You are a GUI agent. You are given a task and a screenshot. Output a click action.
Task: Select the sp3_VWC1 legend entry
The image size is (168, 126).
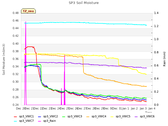pos(24,117)
